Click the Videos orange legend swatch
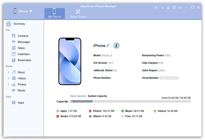205x140 pixels. point(155,111)
